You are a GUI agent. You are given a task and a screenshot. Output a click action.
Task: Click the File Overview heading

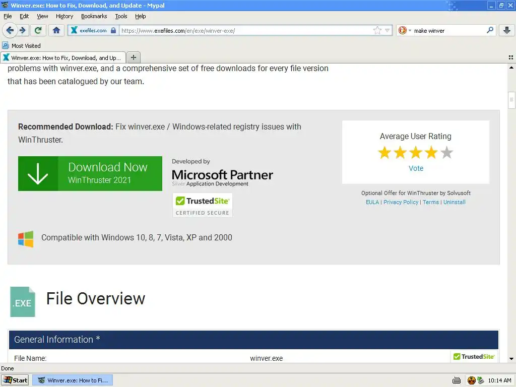(x=95, y=298)
